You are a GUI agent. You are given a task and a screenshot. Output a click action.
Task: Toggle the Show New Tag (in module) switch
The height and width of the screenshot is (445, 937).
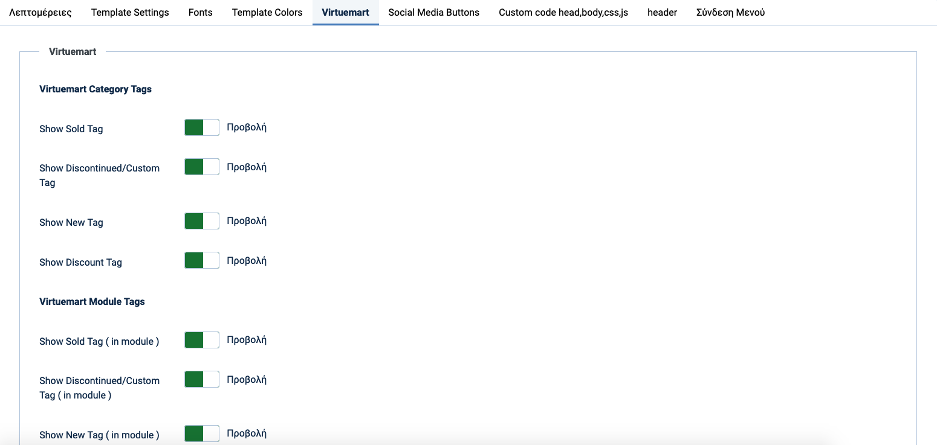click(x=202, y=434)
